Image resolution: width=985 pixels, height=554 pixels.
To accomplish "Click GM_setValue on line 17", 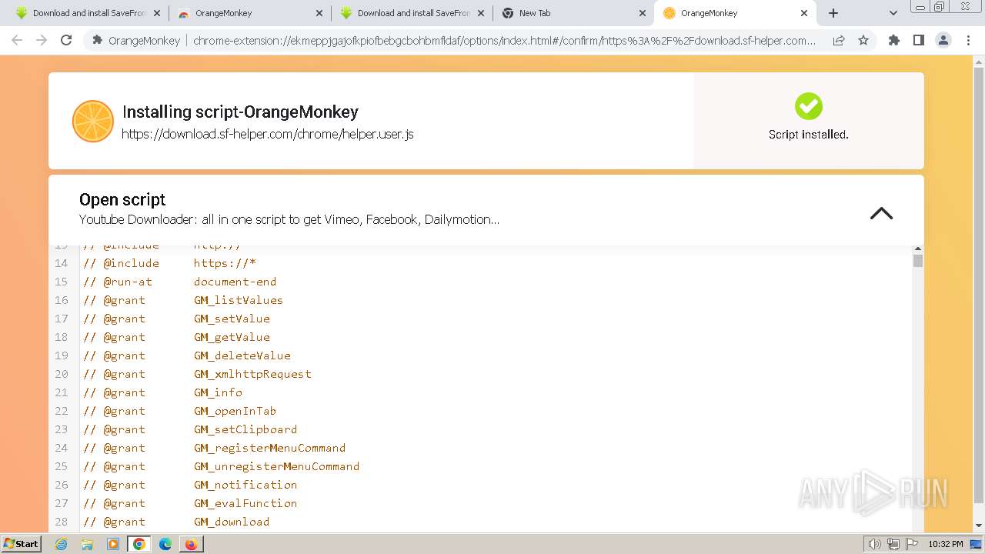I will (x=232, y=319).
